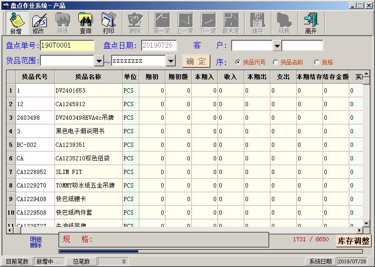Click the 本期出 column header

[257, 77]
